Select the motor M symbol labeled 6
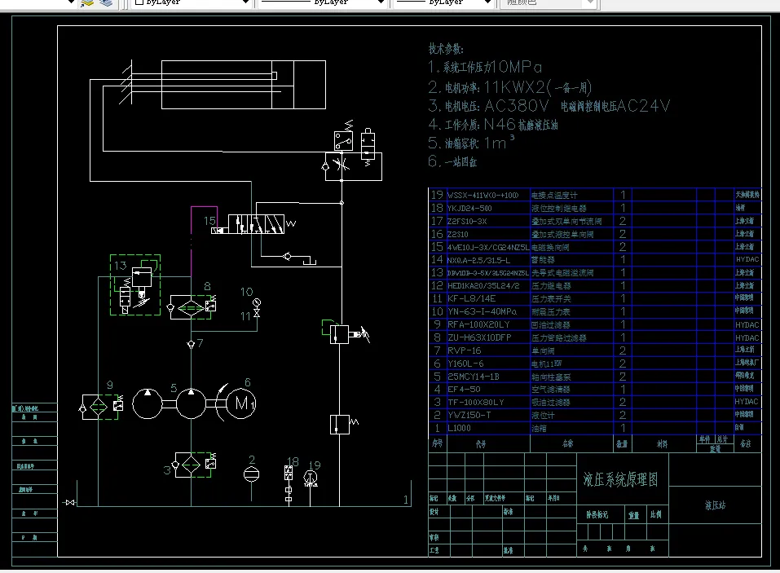 point(241,403)
